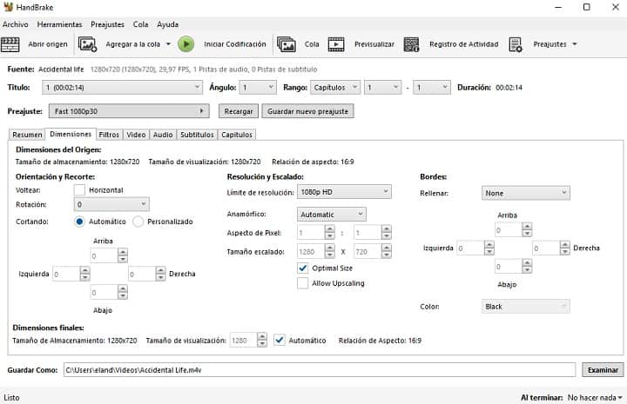Click the Agregar a la cola image icon
The height and width of the screenshot is (404, 627).
(x=88, y=44)
